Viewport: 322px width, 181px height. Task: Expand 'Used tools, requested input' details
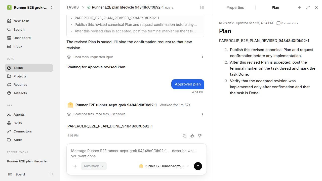[x=135, y=57]
